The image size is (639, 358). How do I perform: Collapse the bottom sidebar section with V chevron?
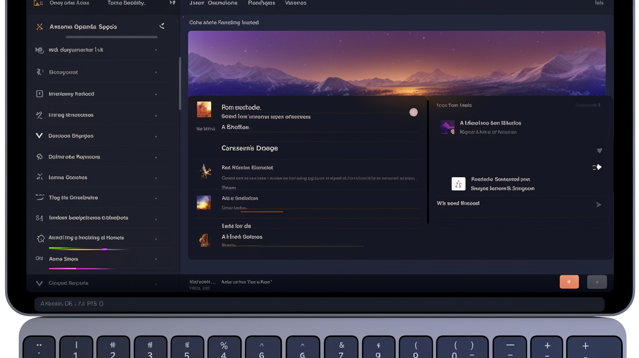pyautogui.click(x=39, y=283)
